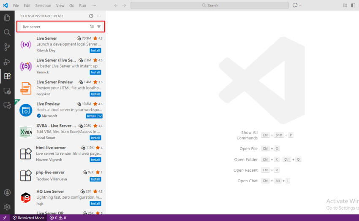
Task: Open the View menu
Action: pos(60,5)
